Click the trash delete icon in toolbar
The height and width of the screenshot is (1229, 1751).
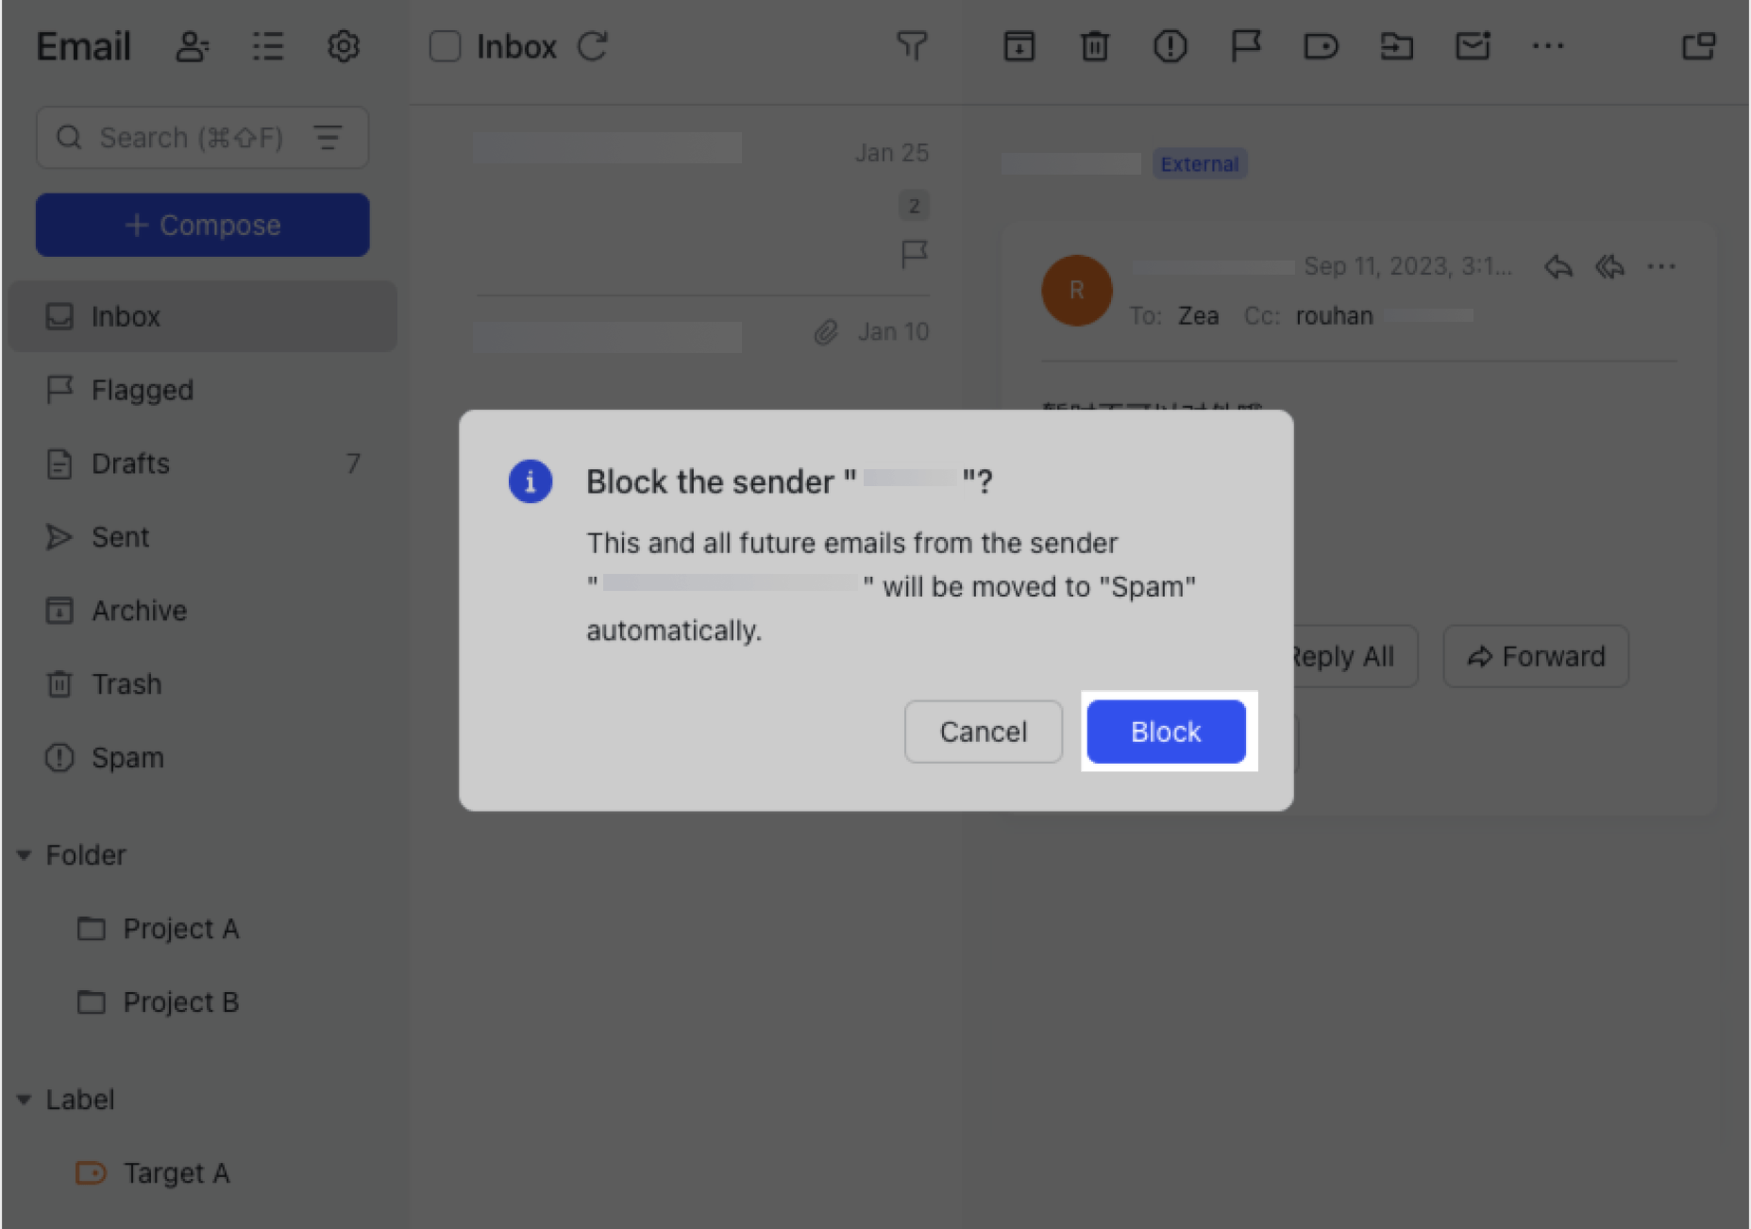[1094, 46]
